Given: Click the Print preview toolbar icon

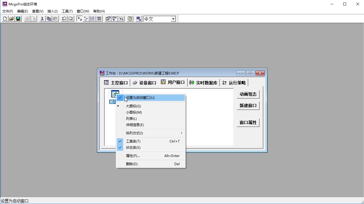Looking at the screenshot, I should click(34, 19).
